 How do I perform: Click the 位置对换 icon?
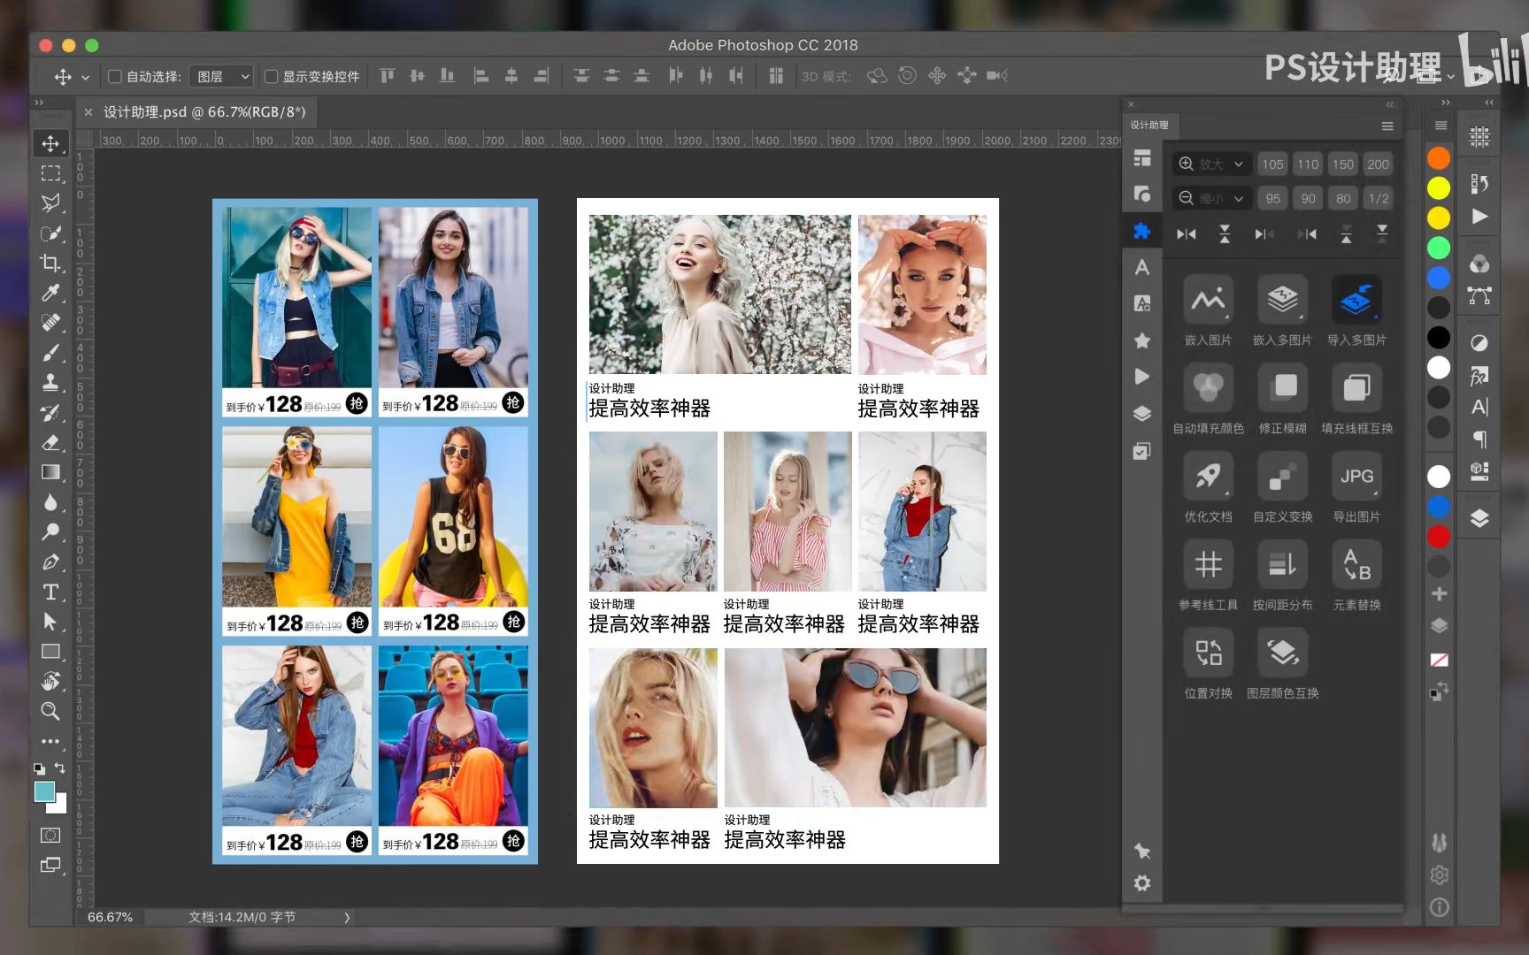(1208, 653)
